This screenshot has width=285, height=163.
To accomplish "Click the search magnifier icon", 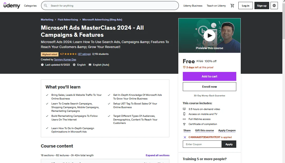I will pos(46,6).
